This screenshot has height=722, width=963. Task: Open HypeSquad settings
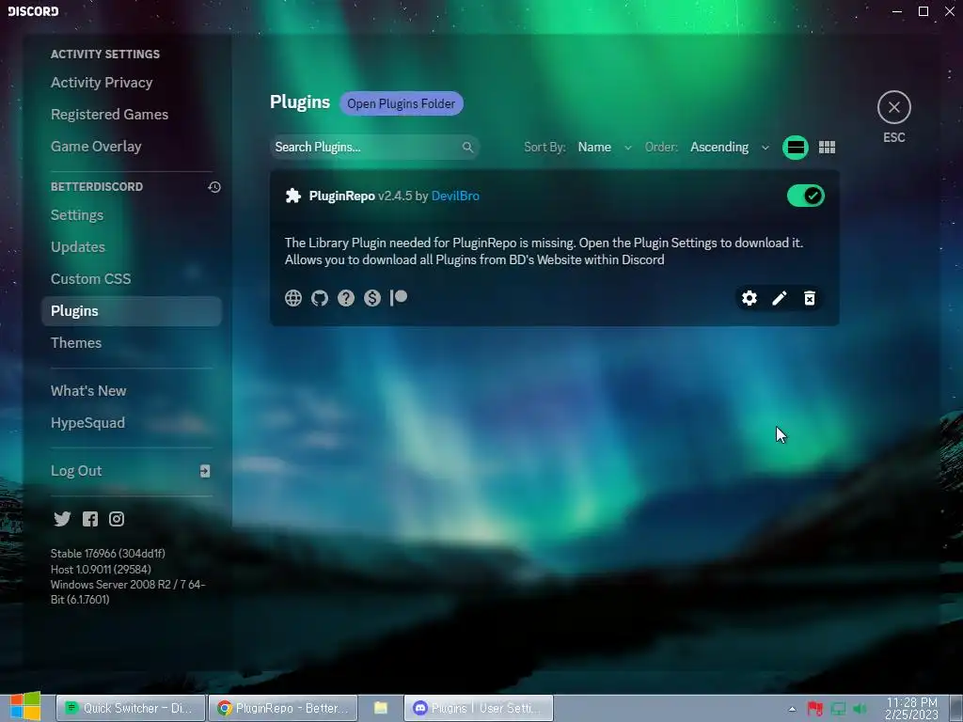132,423
